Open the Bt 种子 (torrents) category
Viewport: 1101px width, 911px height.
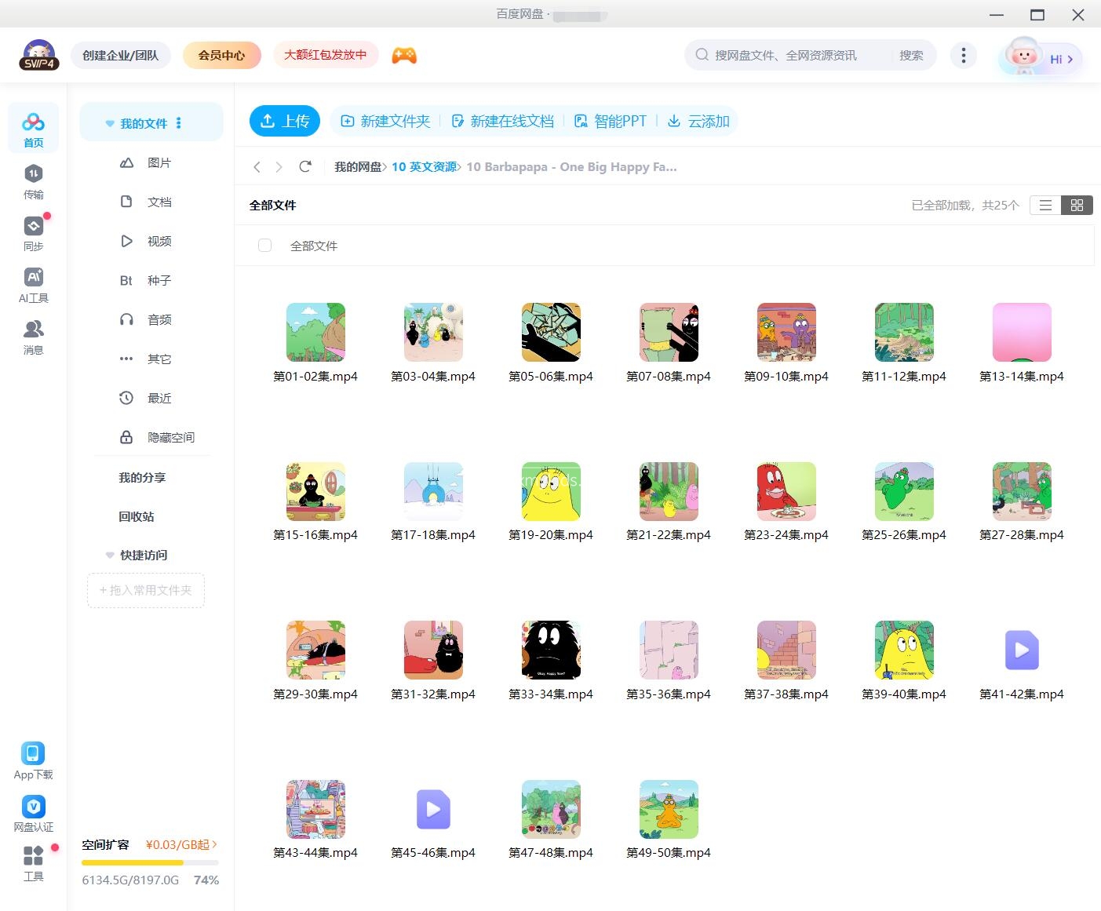tap(159, 280)
